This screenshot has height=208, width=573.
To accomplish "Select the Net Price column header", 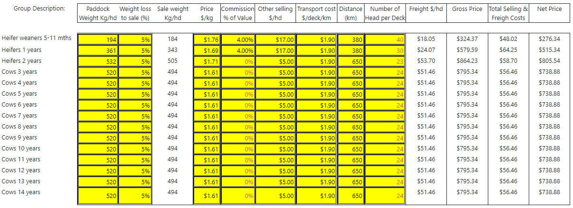I will point(548,9).
